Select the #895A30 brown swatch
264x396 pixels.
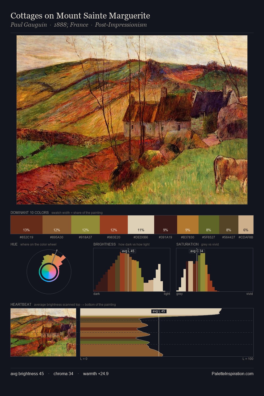click(x=57, y=225)
